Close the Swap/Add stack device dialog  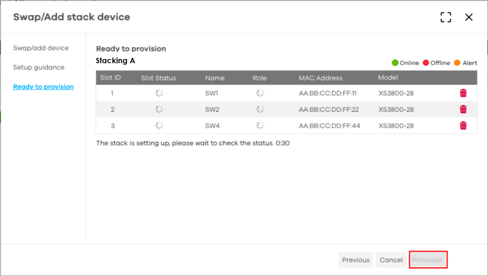(x=469, y=17)
